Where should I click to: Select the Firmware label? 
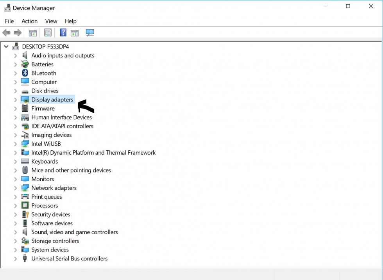(43, 109)
